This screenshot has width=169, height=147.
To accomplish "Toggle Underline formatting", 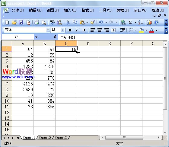I will click(x=84, y=30).
